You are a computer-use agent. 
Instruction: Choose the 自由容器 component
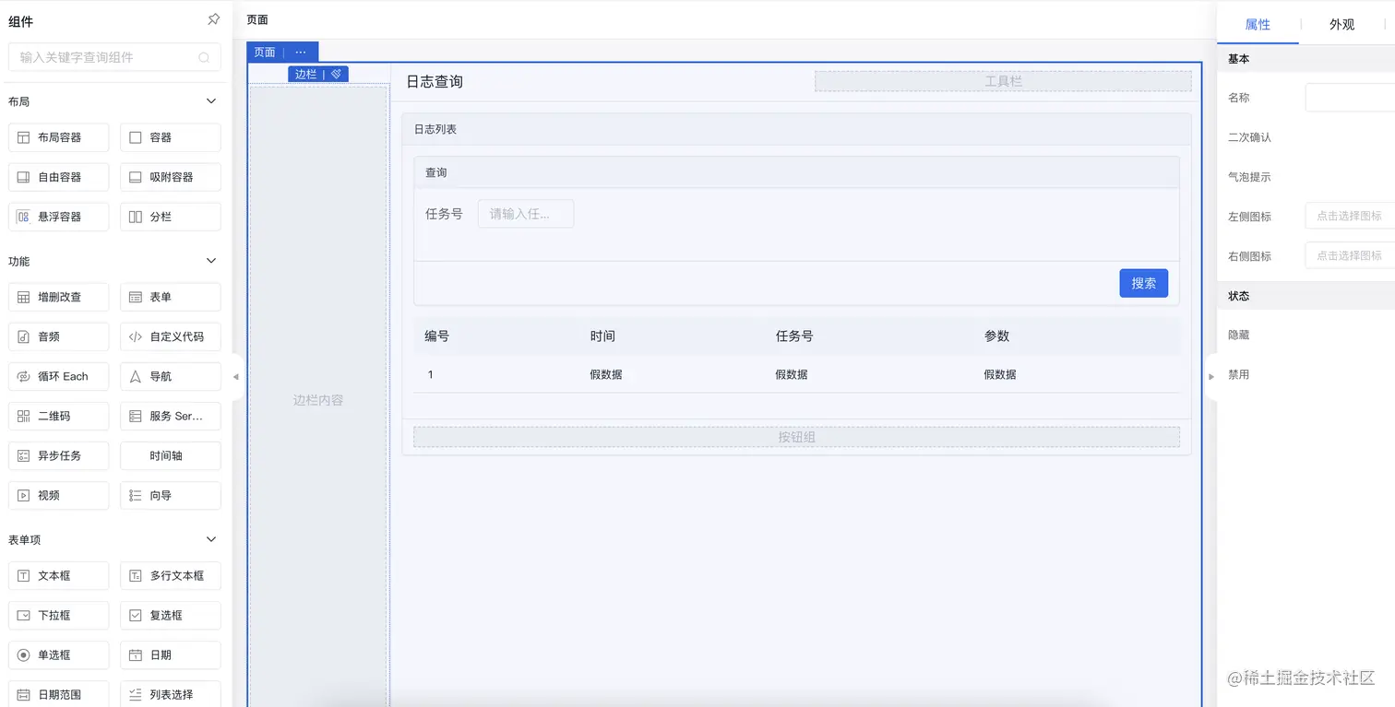point(59,177)
